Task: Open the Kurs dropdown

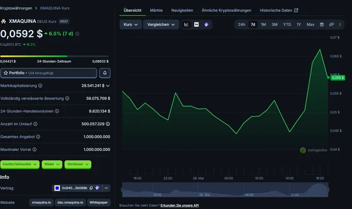Action: pos(130,24)
